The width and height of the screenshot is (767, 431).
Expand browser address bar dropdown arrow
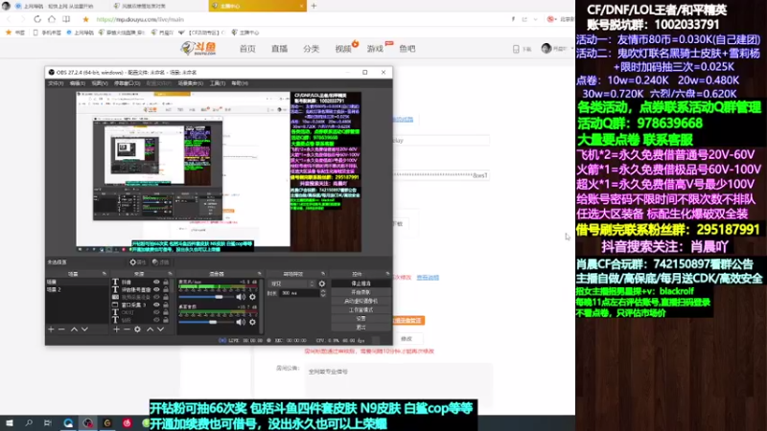[536, 19]
